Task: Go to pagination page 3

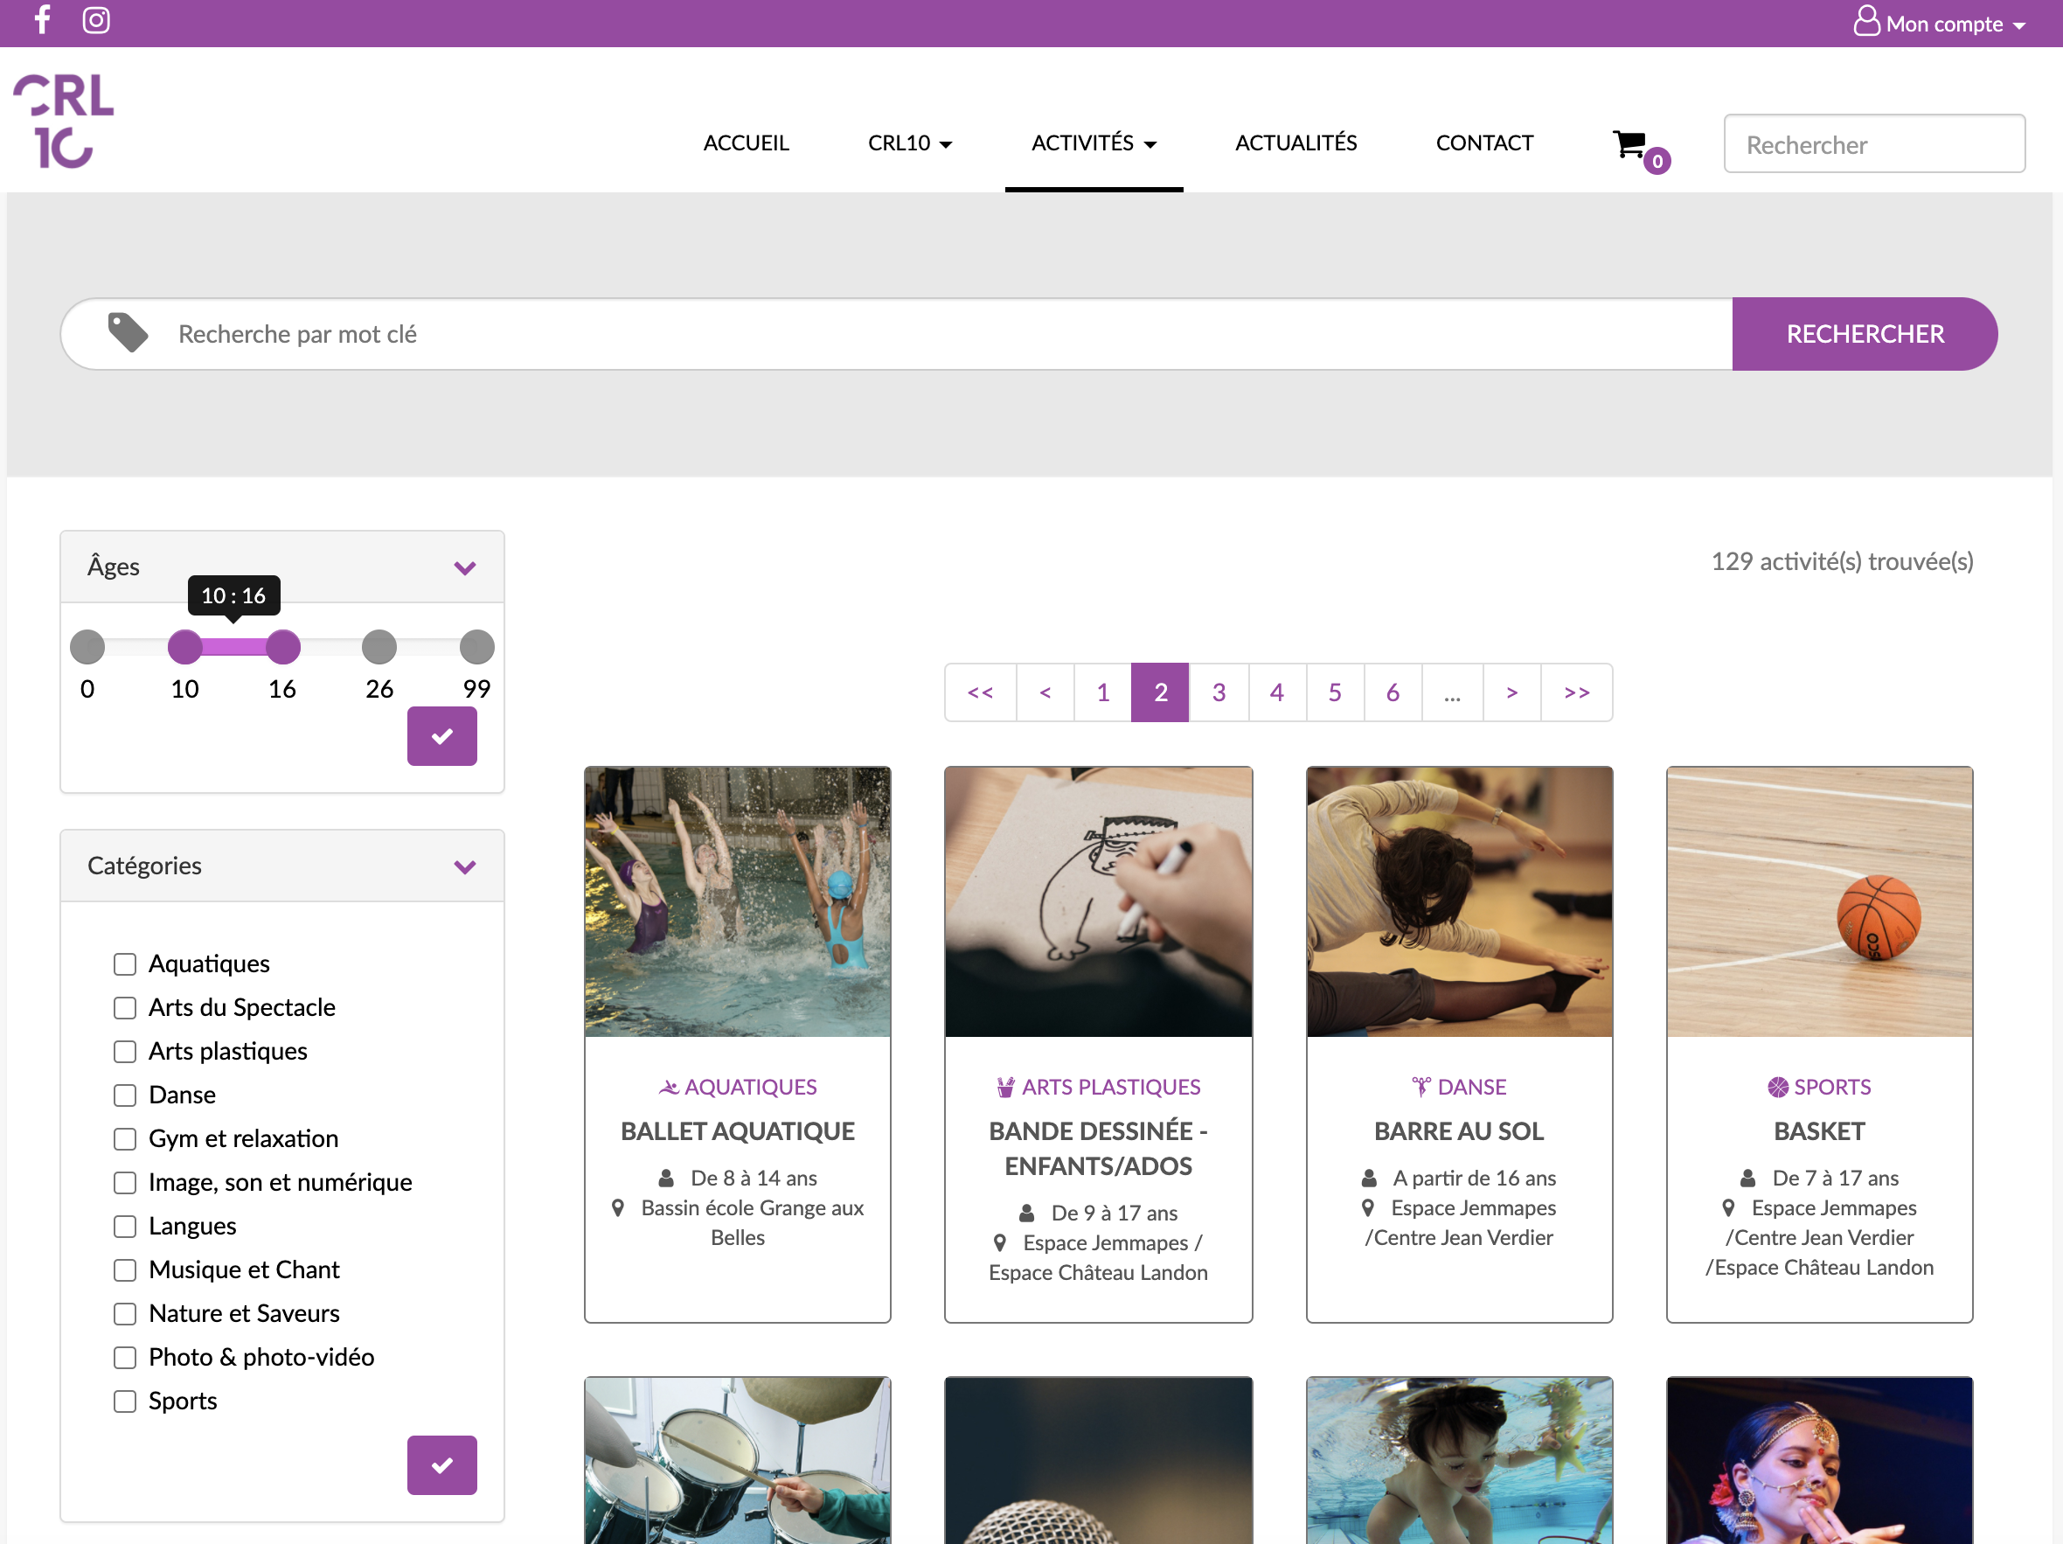Action: tap(1218, 692)
